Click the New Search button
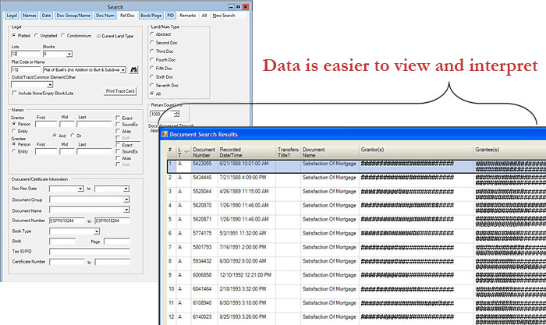This screenshot has height=325, width=546. tap(224, 16)
